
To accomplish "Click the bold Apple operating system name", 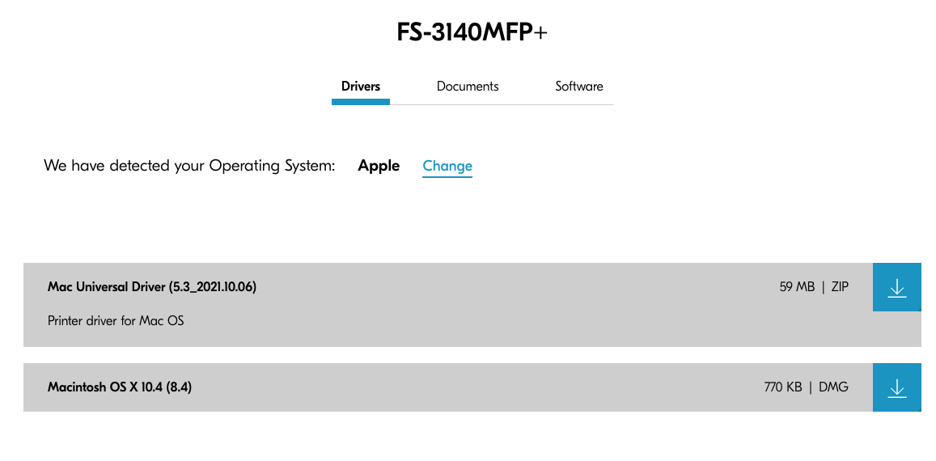I will (379, 166).
